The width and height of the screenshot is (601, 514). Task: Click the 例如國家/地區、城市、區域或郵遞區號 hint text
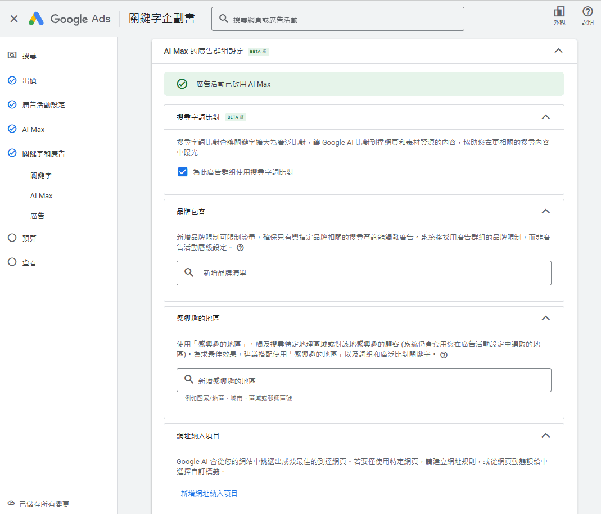(238, 398)
